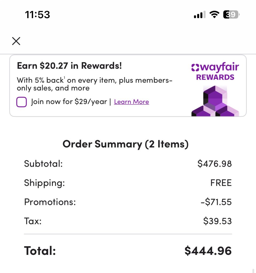Open the Learn More rewards link
This screenshot has height=273, width=256.
131,102
